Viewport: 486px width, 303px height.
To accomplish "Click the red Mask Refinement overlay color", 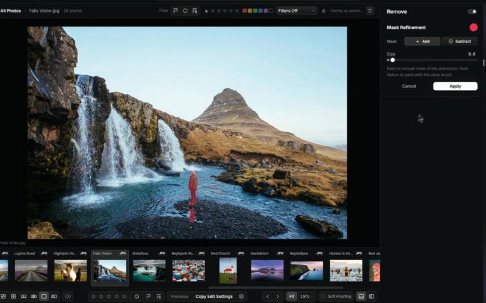I will [x=473, y=28].
